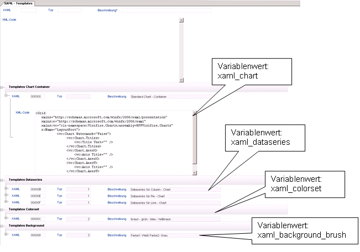Click the 'Dataseries für Line - Chart' field
This screenshot has width=360, height=252.
(175, 203)
